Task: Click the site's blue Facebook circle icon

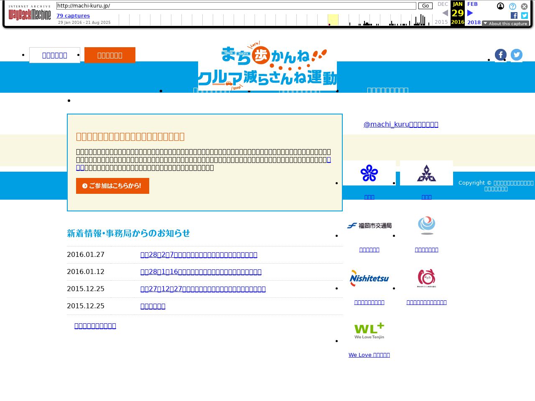Action: click(500, 55)
